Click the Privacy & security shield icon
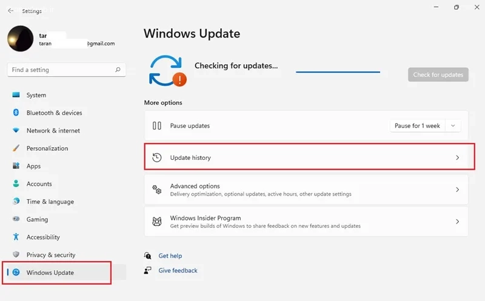Screen dimensions: 485x301 click(16, 254)
